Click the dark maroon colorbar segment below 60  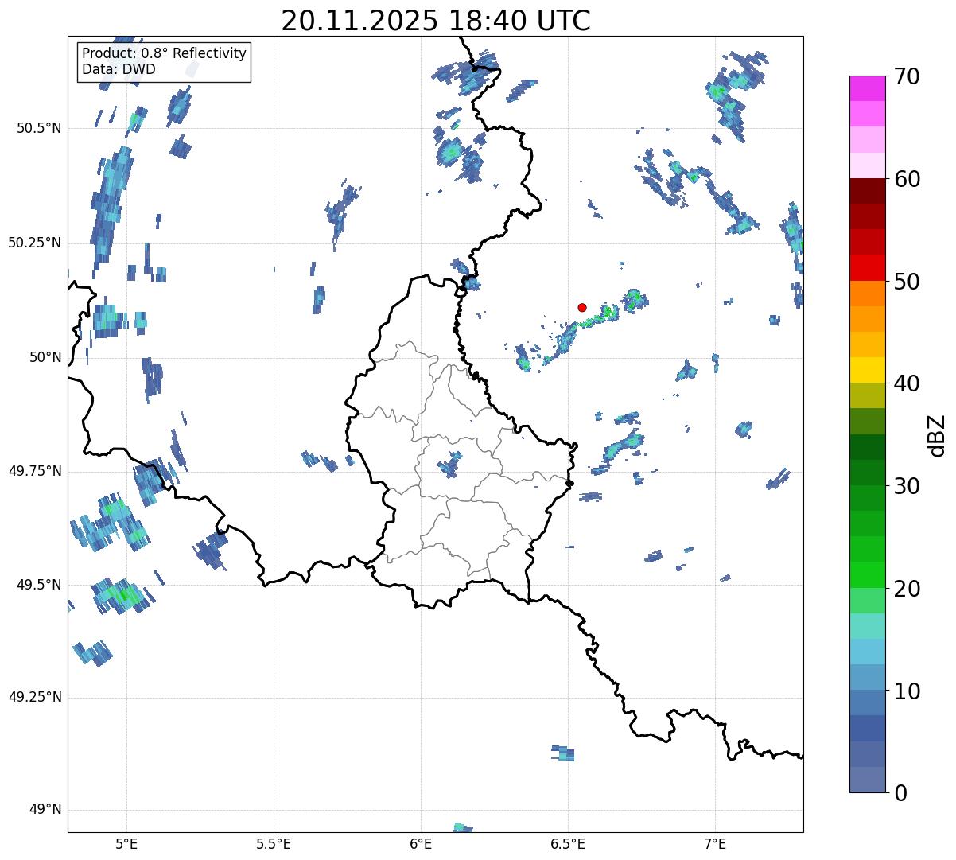pyautogui.click(x=868, y=191)
